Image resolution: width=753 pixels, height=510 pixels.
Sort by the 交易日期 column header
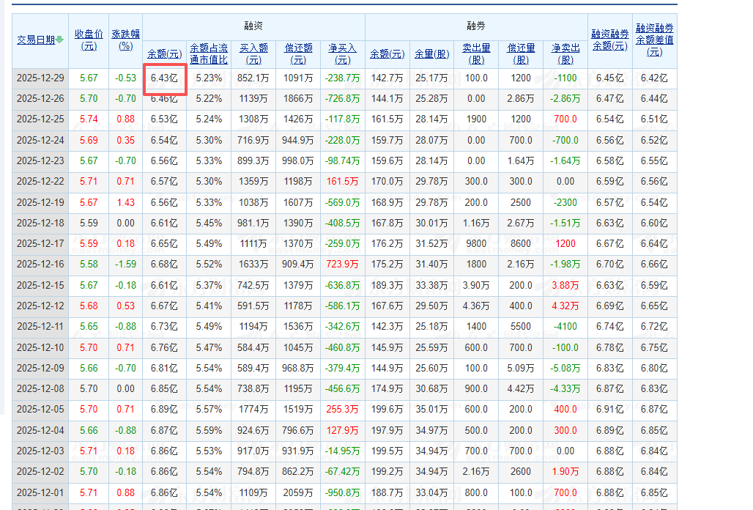[x=37, y=40]
